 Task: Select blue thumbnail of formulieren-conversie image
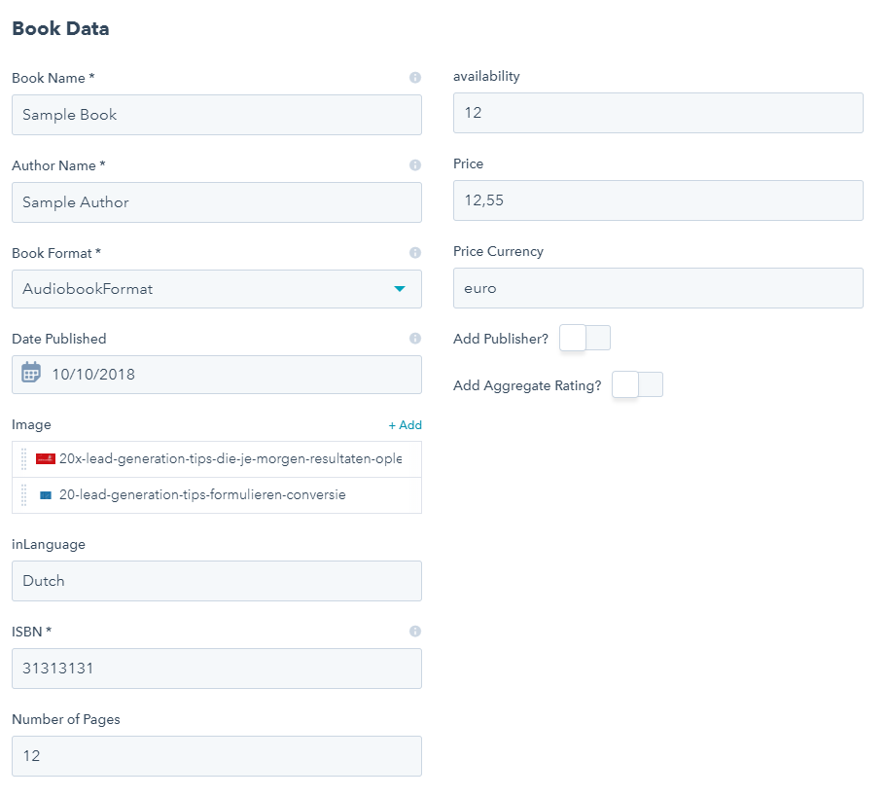coord(46,495)
